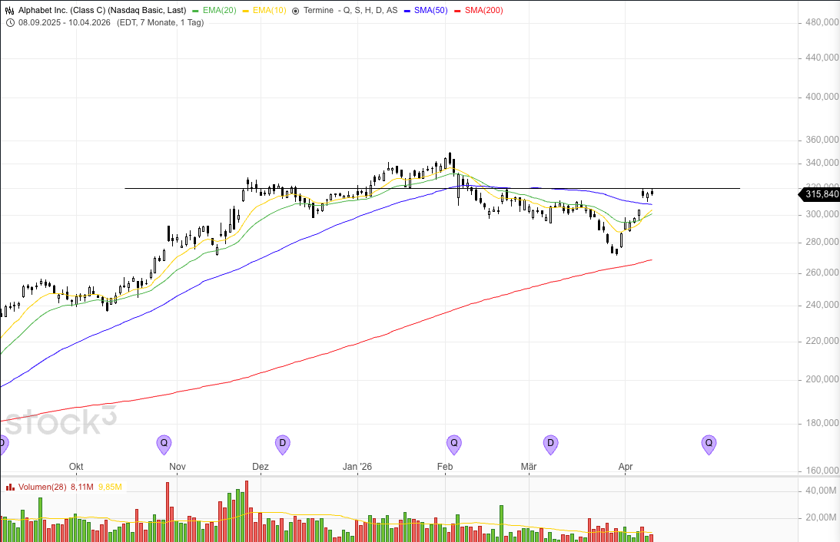The image size is (840, 542).
Task: Click the 180,000 price axis label
Action: (822, 423)
